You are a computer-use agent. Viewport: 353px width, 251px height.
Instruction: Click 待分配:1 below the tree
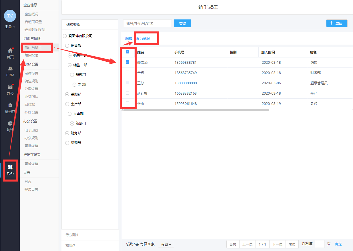point(72,235)
